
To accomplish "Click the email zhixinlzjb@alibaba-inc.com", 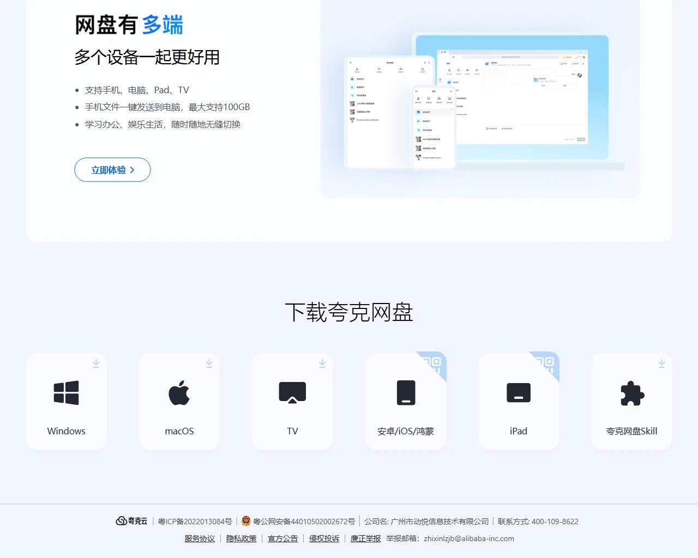I will pos(469,538).
